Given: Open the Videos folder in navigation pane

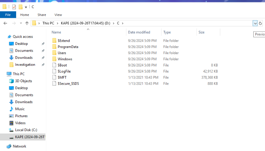Looking at the screenshot, I should click(x=20, y=123).
